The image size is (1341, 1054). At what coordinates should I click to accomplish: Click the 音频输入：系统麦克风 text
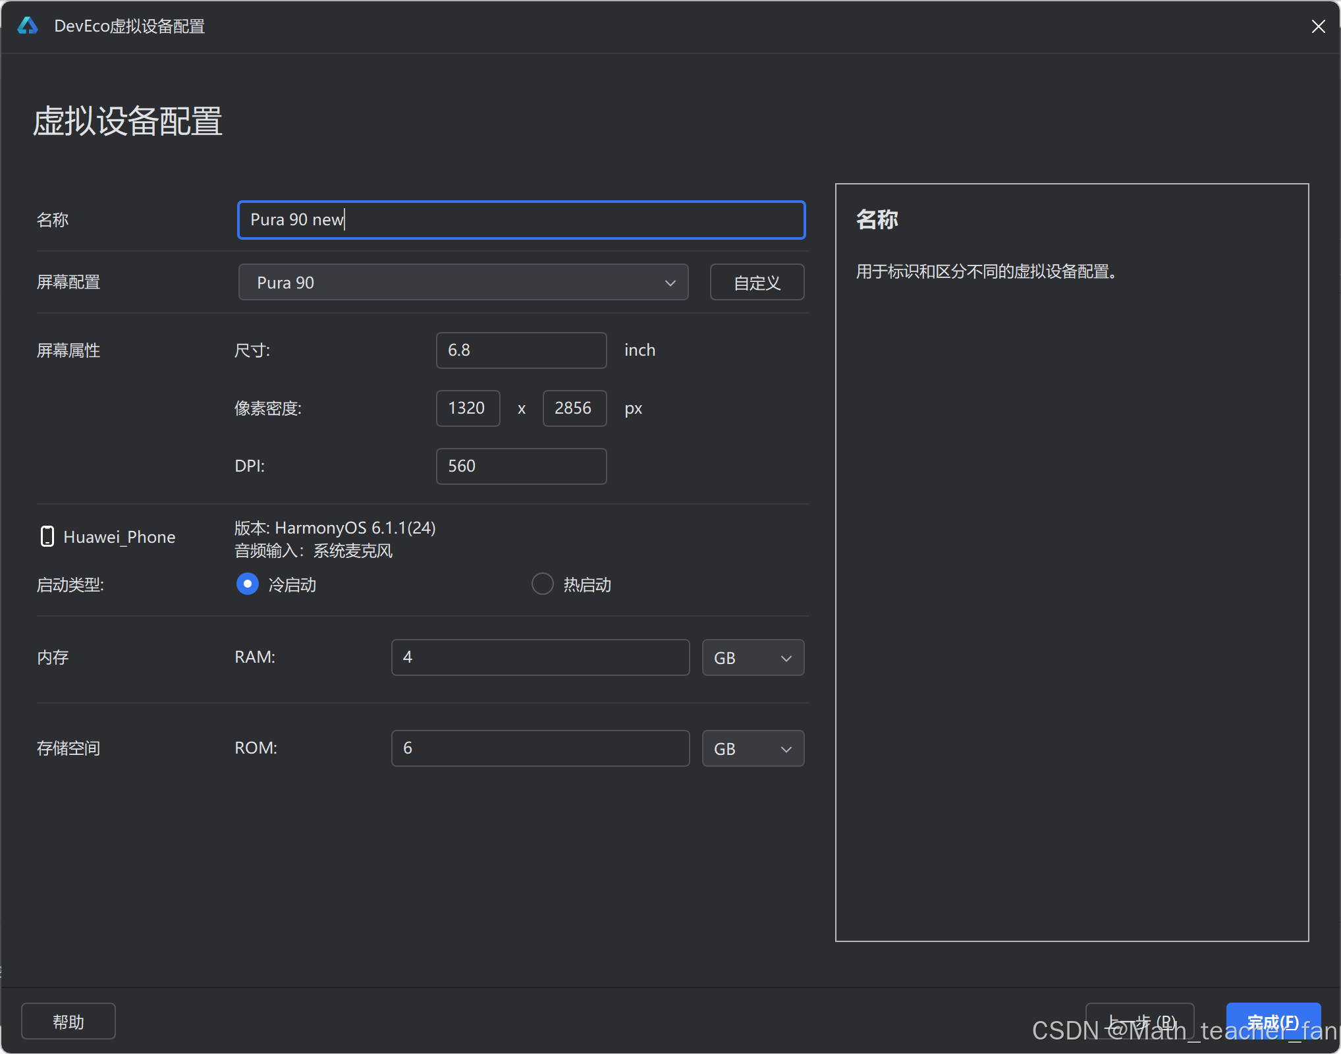314,551
